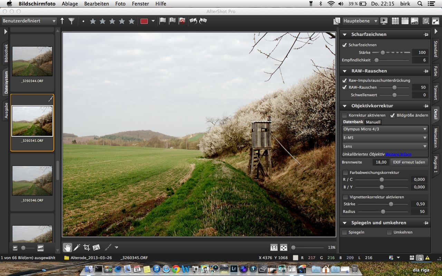Image resolution: width=442 pixels, height=276 pixels.
Task: Pin the Objektivkorrektur panel
Action: pos(426,106)
